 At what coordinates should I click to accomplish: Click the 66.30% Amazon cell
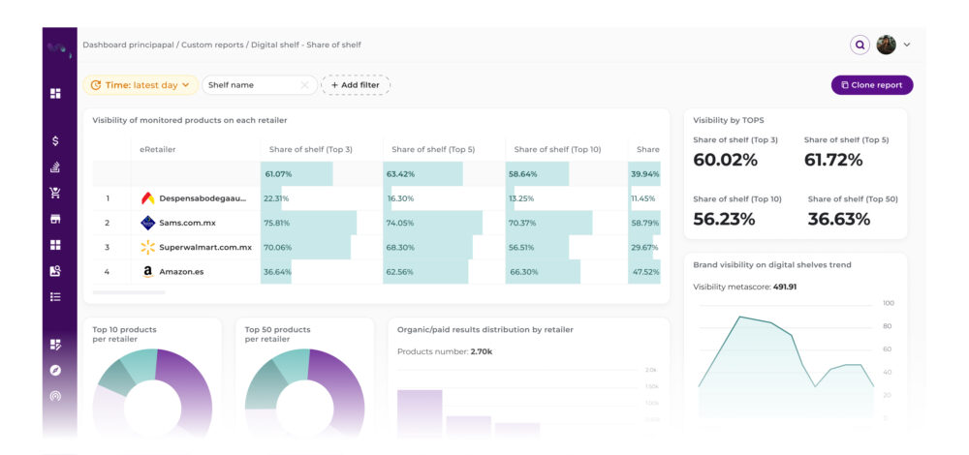[566, 272]
